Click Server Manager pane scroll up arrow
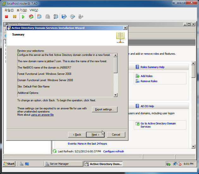199x174 pixels. coord(193,63)
